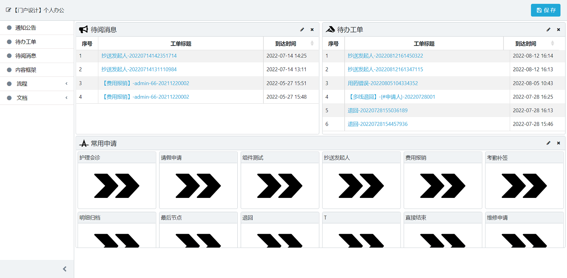
Task: Click the double-arrow icon under 护理会诊
Action: tap(117, 185)
